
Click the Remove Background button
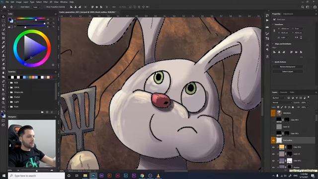point(288,67)
